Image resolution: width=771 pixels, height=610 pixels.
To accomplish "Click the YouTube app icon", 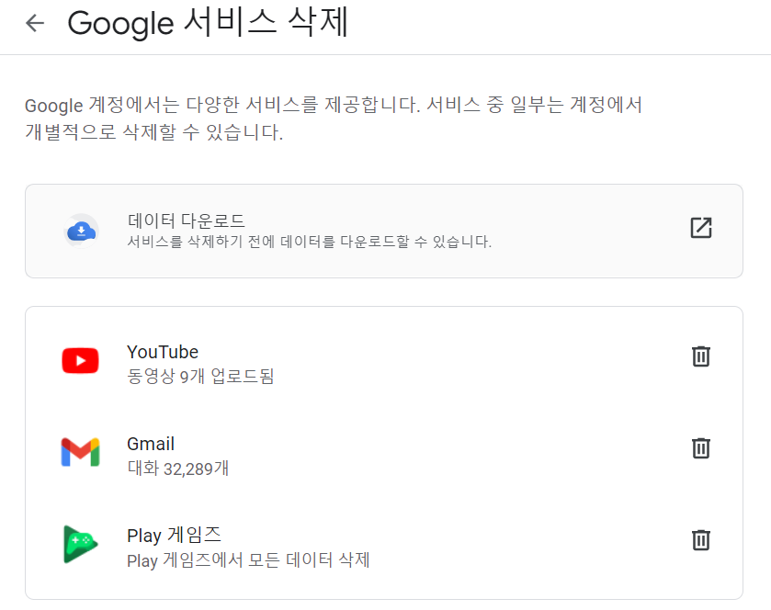I will (x=80, y=360).
